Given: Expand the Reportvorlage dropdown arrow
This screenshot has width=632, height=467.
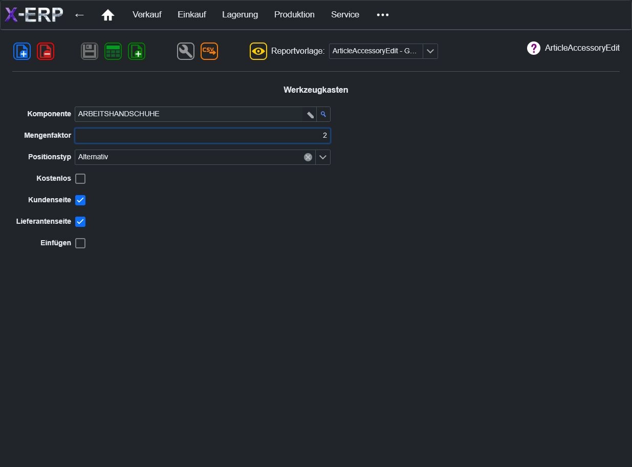Looking at the screenshot, I should click(430, 51).
